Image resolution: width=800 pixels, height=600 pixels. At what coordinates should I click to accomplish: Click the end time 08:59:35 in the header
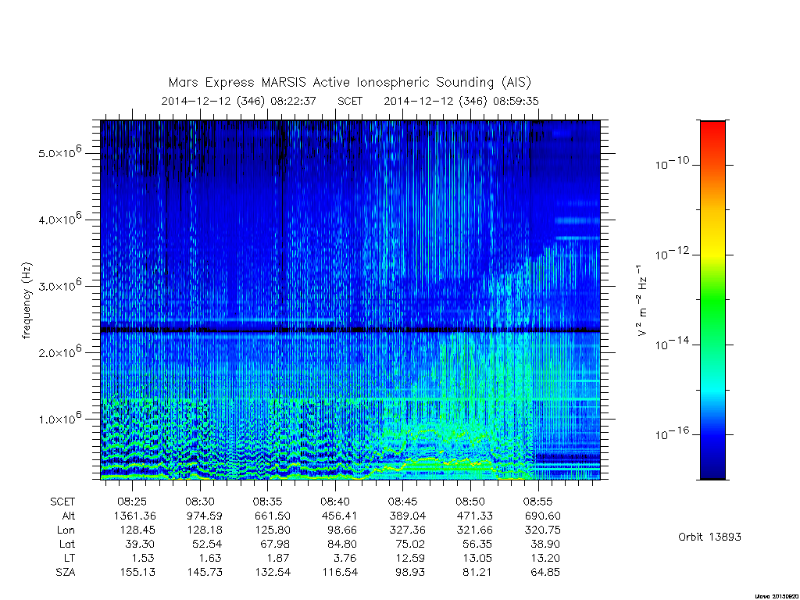516,101
